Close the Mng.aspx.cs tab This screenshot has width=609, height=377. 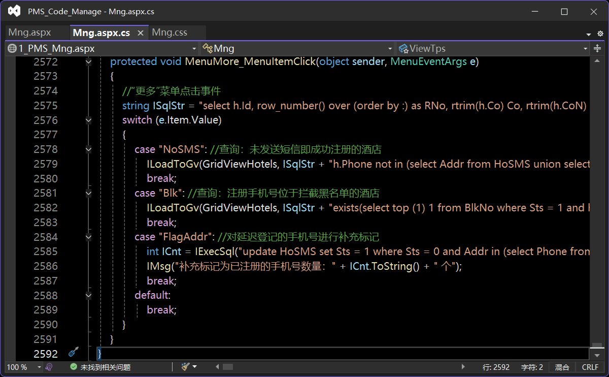[x=141, y=33]
